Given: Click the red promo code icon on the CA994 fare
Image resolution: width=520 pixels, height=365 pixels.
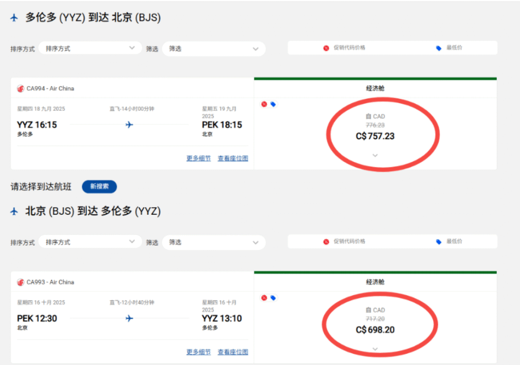Looking at the screenshot, I should [264, 104].
